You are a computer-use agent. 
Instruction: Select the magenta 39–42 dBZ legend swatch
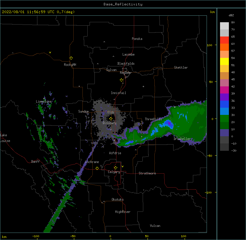pos(224,90)
